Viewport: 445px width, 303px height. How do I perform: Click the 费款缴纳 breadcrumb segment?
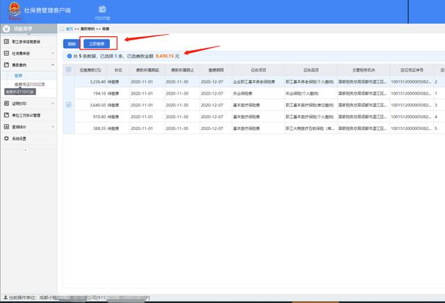coord(88,29)
